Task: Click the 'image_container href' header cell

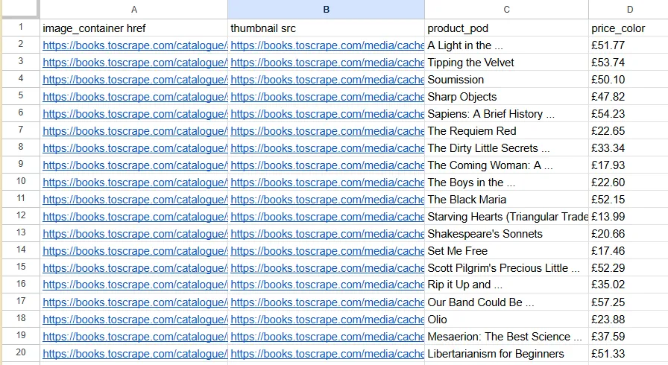Action: (x=133, y=28)
